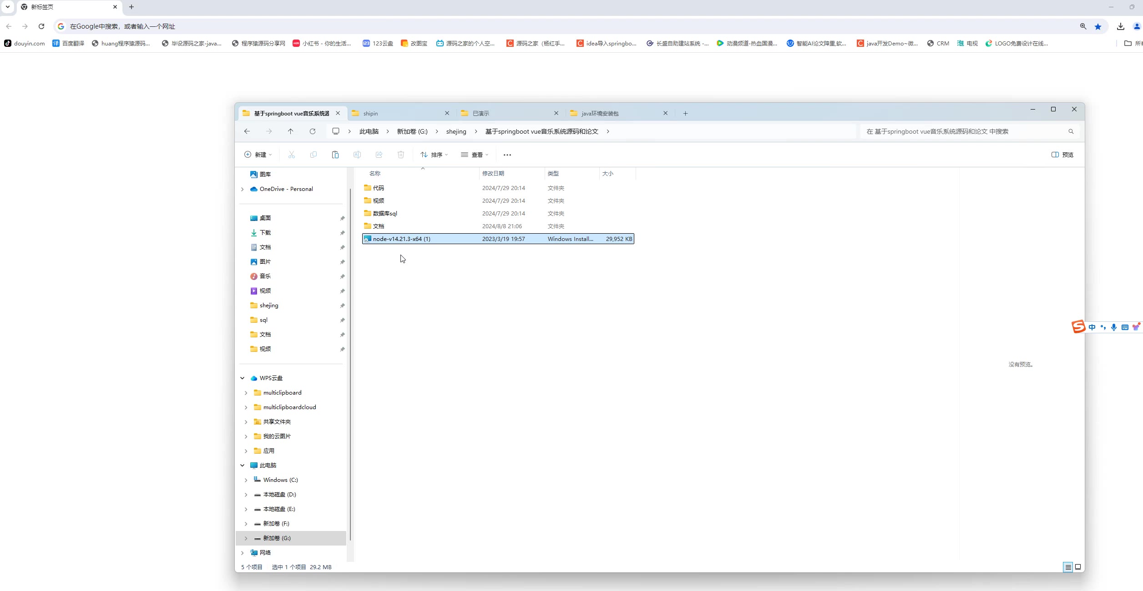Click the Explorer back arrow

[247, 131]
